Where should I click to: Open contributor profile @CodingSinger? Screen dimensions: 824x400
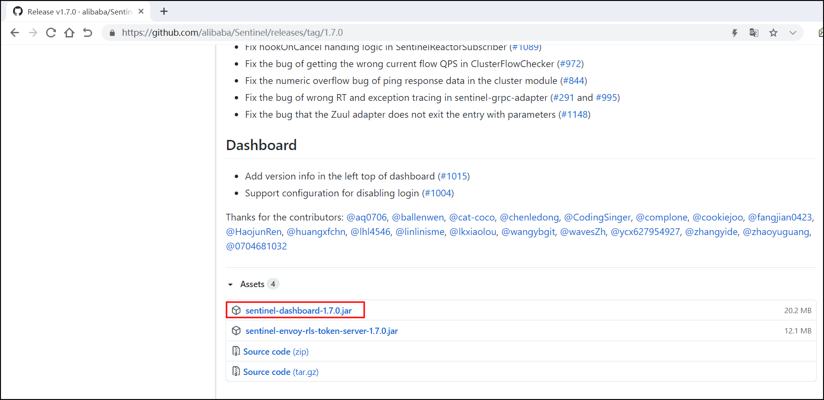pos(597,218)
